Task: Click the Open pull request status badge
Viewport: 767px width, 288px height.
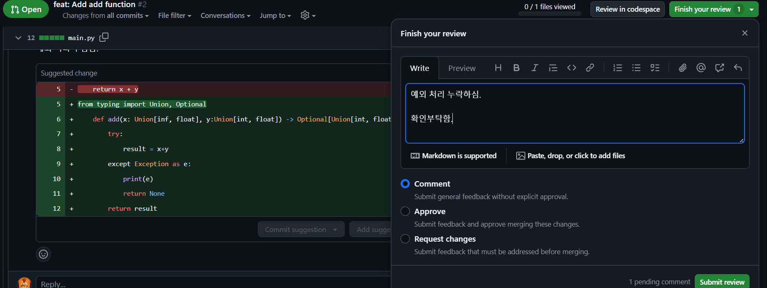Action: pyautogui.click(x=26, y=9)
